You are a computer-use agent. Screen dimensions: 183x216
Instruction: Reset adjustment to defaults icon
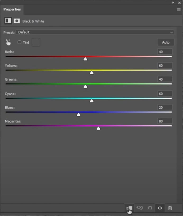(150, 208)
